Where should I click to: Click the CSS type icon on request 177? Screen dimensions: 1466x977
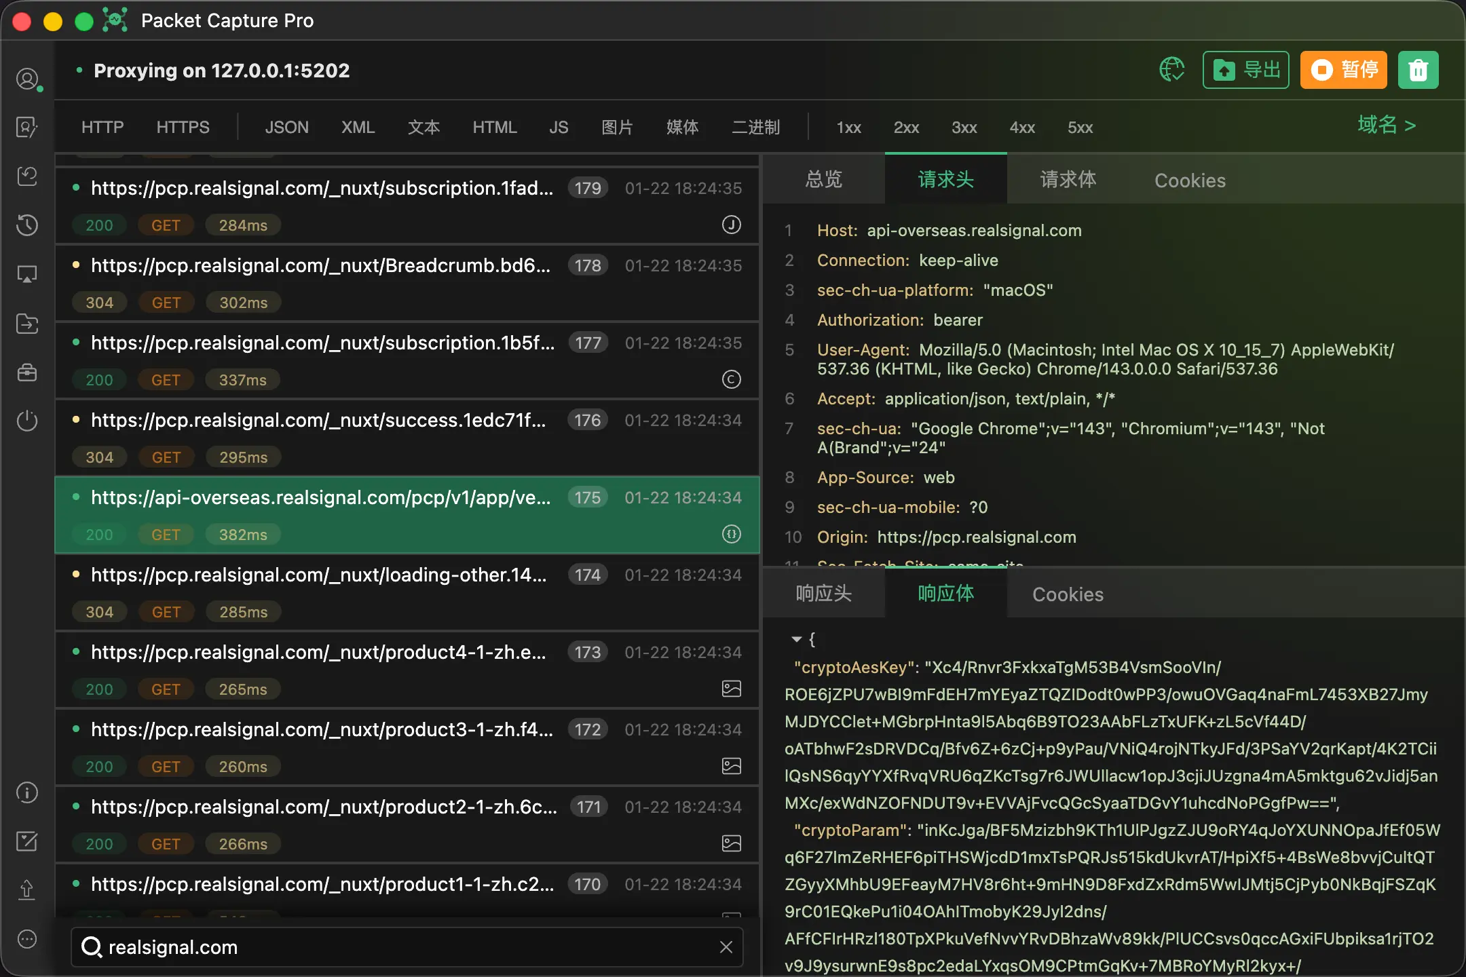[x=731, y=379]
